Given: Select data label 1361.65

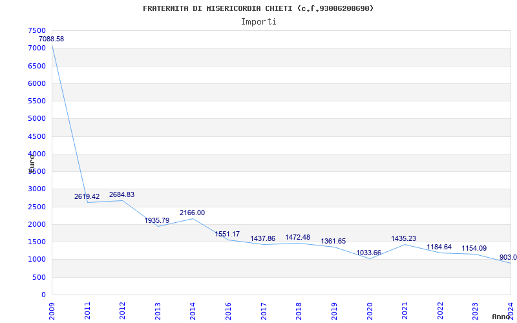Looking at the screenshot, I should pos(333,241).
